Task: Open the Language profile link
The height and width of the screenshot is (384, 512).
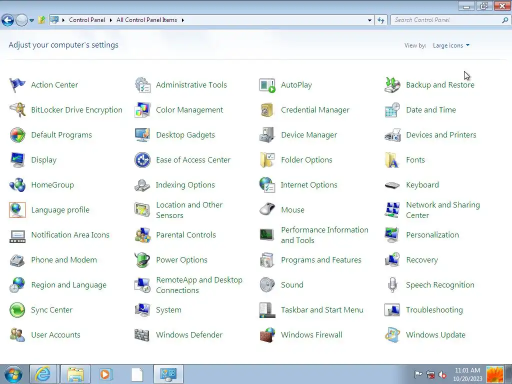Action: pyautogui.click(x=60, y=210)
